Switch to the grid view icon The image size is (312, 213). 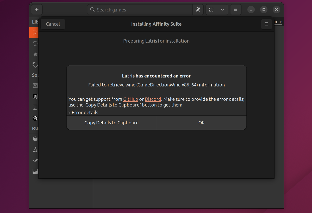tap(211, 10)
